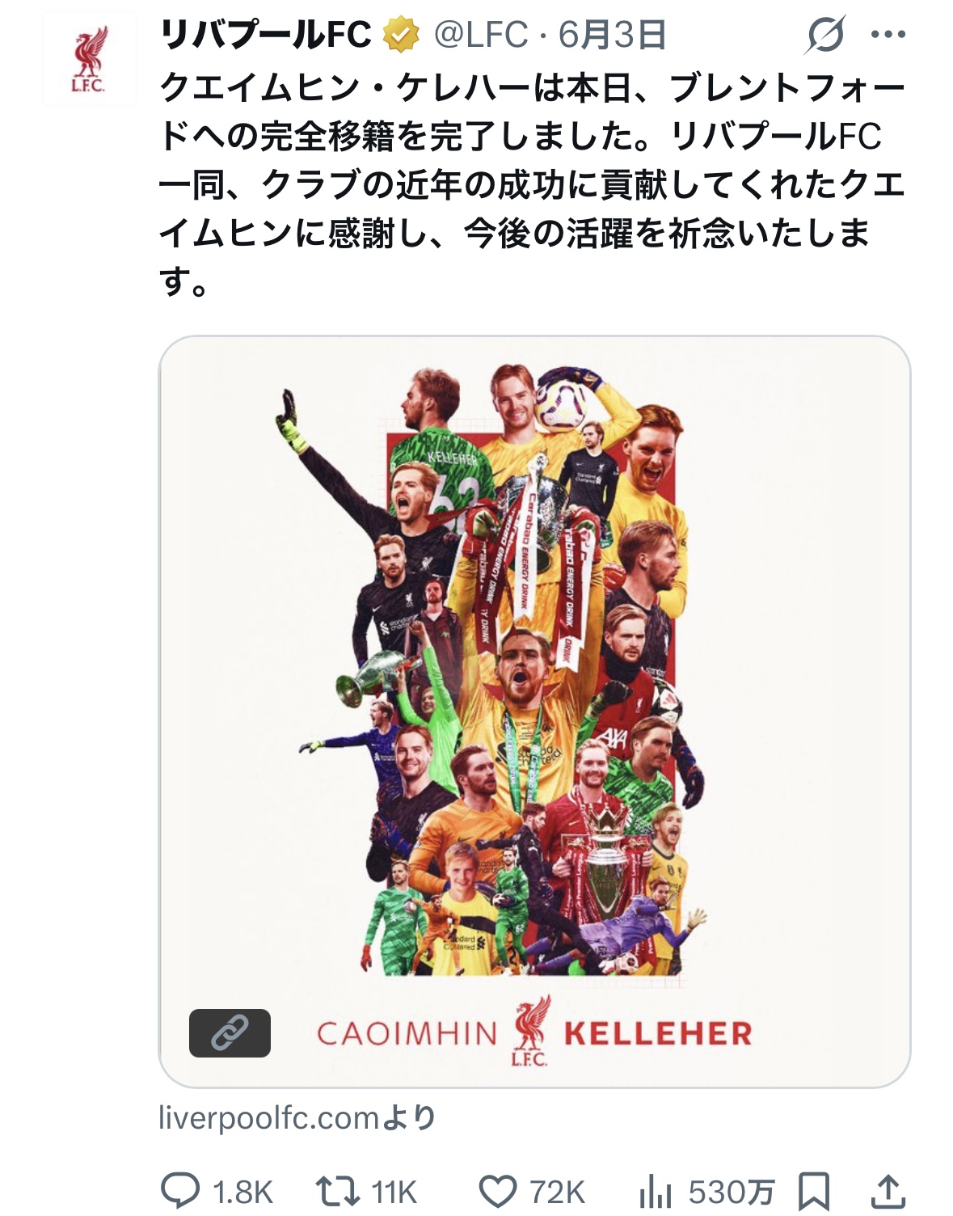Open the Caoimhin Kelleher collage image card
The width and height of the screenshot is (953, 1216).
tap(534, 711)
